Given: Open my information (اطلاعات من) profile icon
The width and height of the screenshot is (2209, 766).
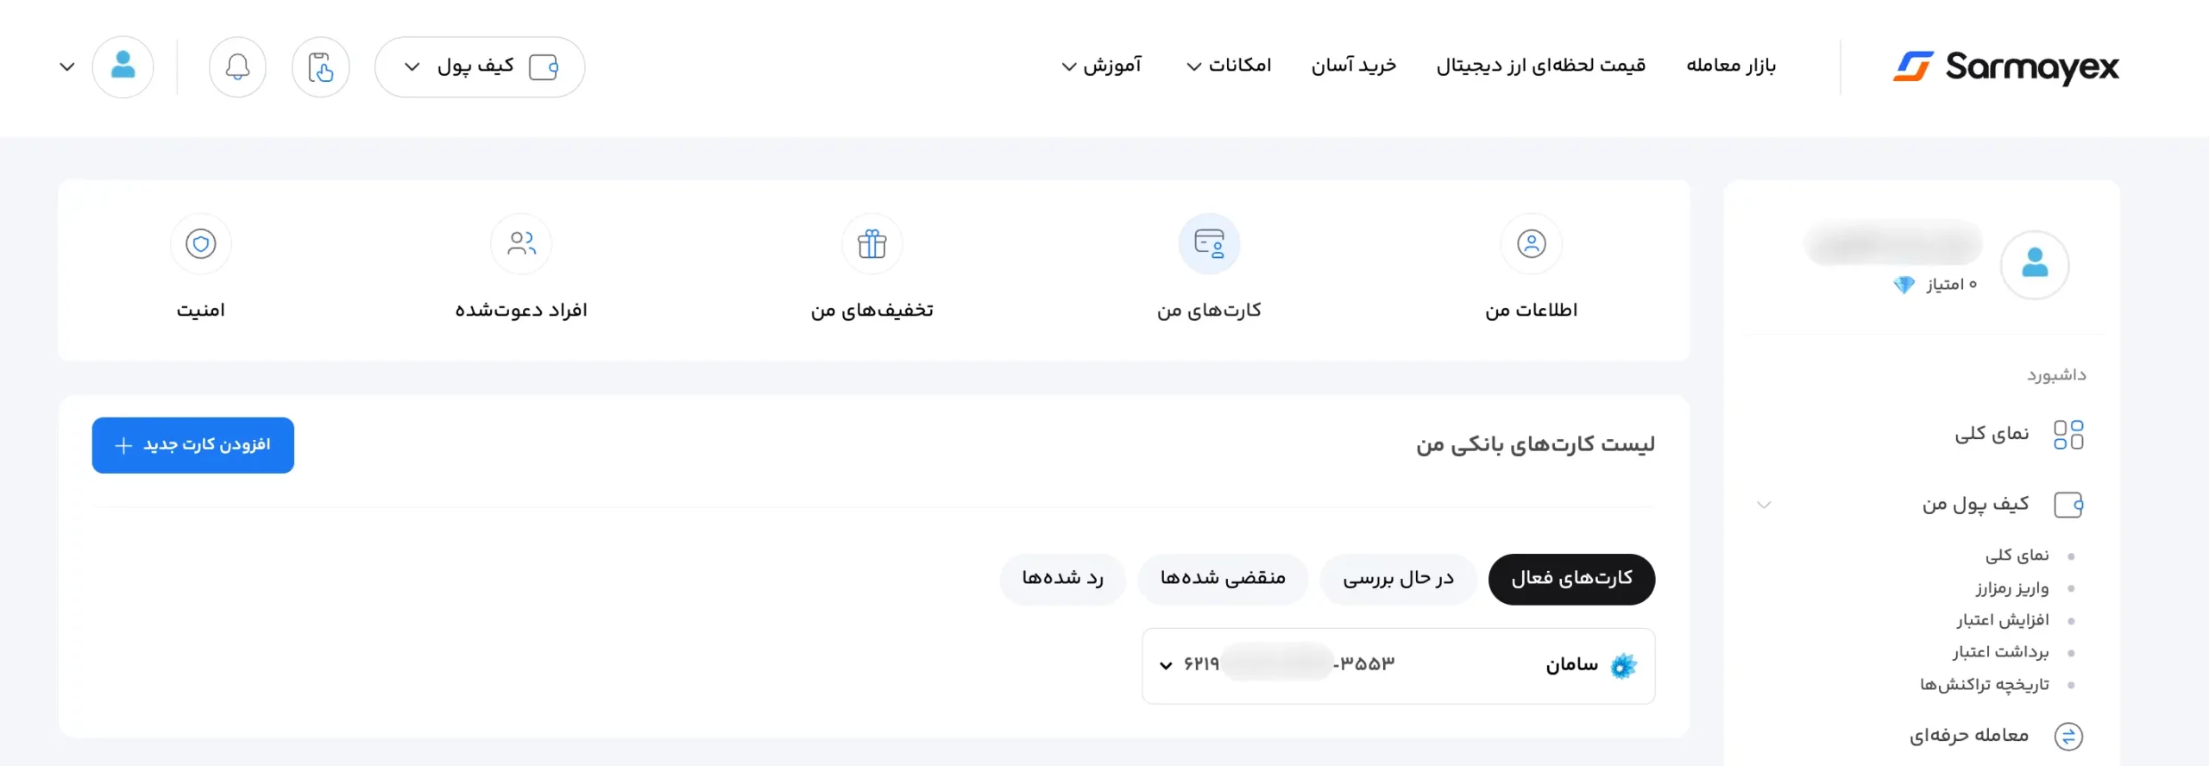Looking at the screenshot, I should 1531,244.
